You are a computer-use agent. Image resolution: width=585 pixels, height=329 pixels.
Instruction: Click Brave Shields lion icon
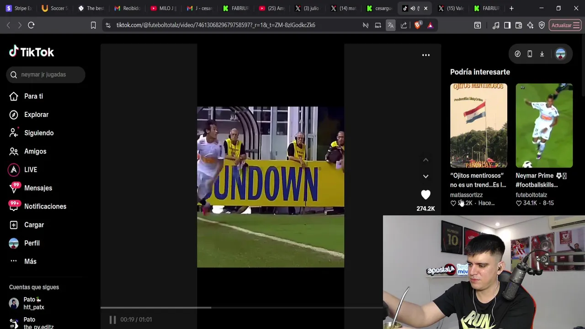tap(417, 25)
